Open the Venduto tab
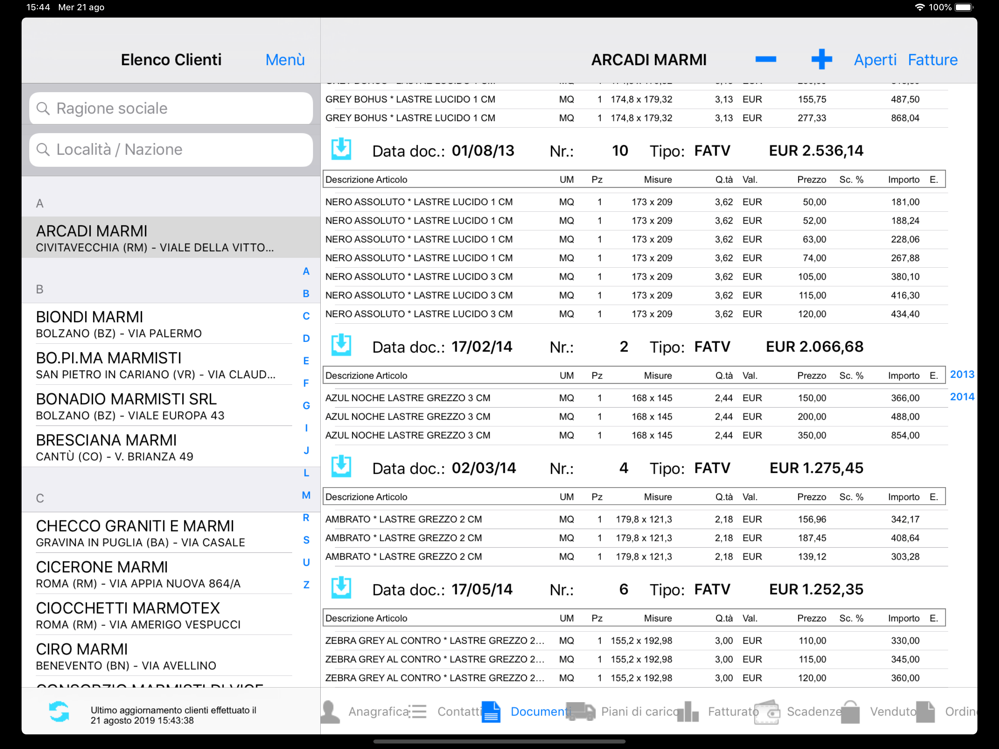The height and width of the screenshot is (749, 999). click(x=878, y=711)
